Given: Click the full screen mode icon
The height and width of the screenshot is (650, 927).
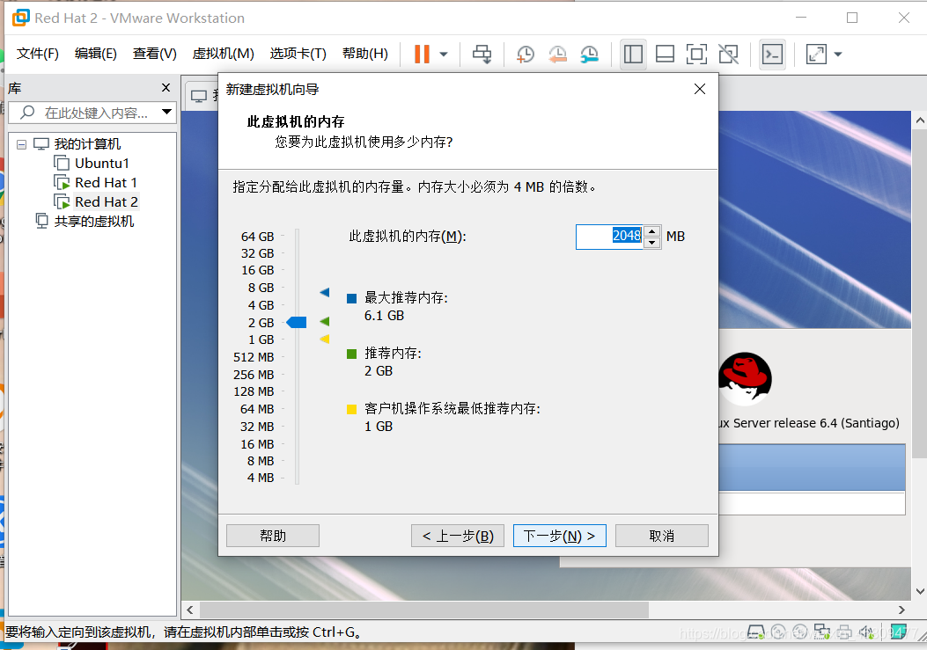Looking at the screenshot, I should pos(696,55).
